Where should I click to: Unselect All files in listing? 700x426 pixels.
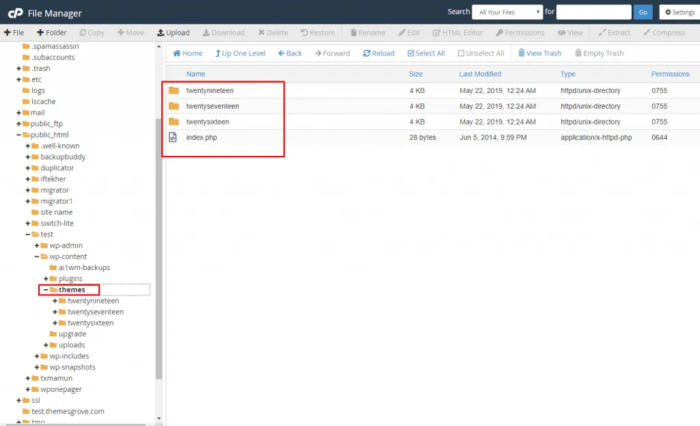click(x=481, y=53)
